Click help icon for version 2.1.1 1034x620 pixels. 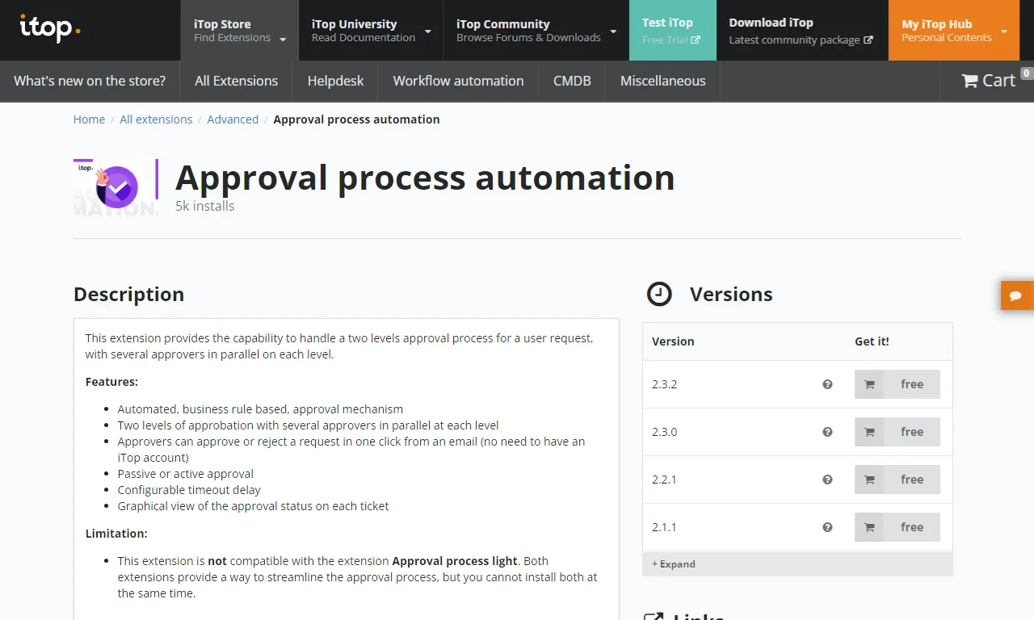click(827, 527)
